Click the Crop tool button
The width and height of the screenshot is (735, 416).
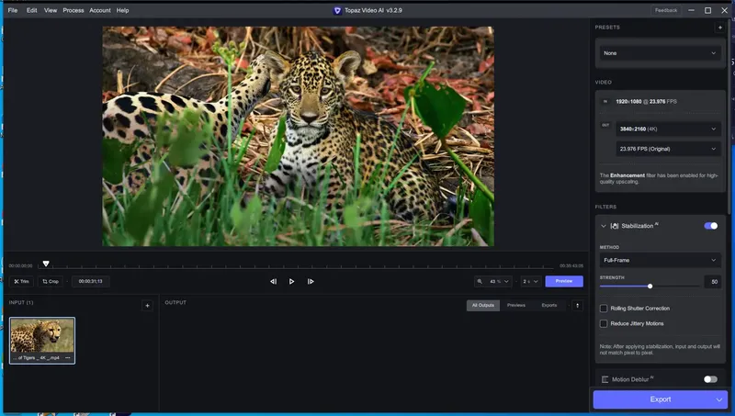pos(51,282)
